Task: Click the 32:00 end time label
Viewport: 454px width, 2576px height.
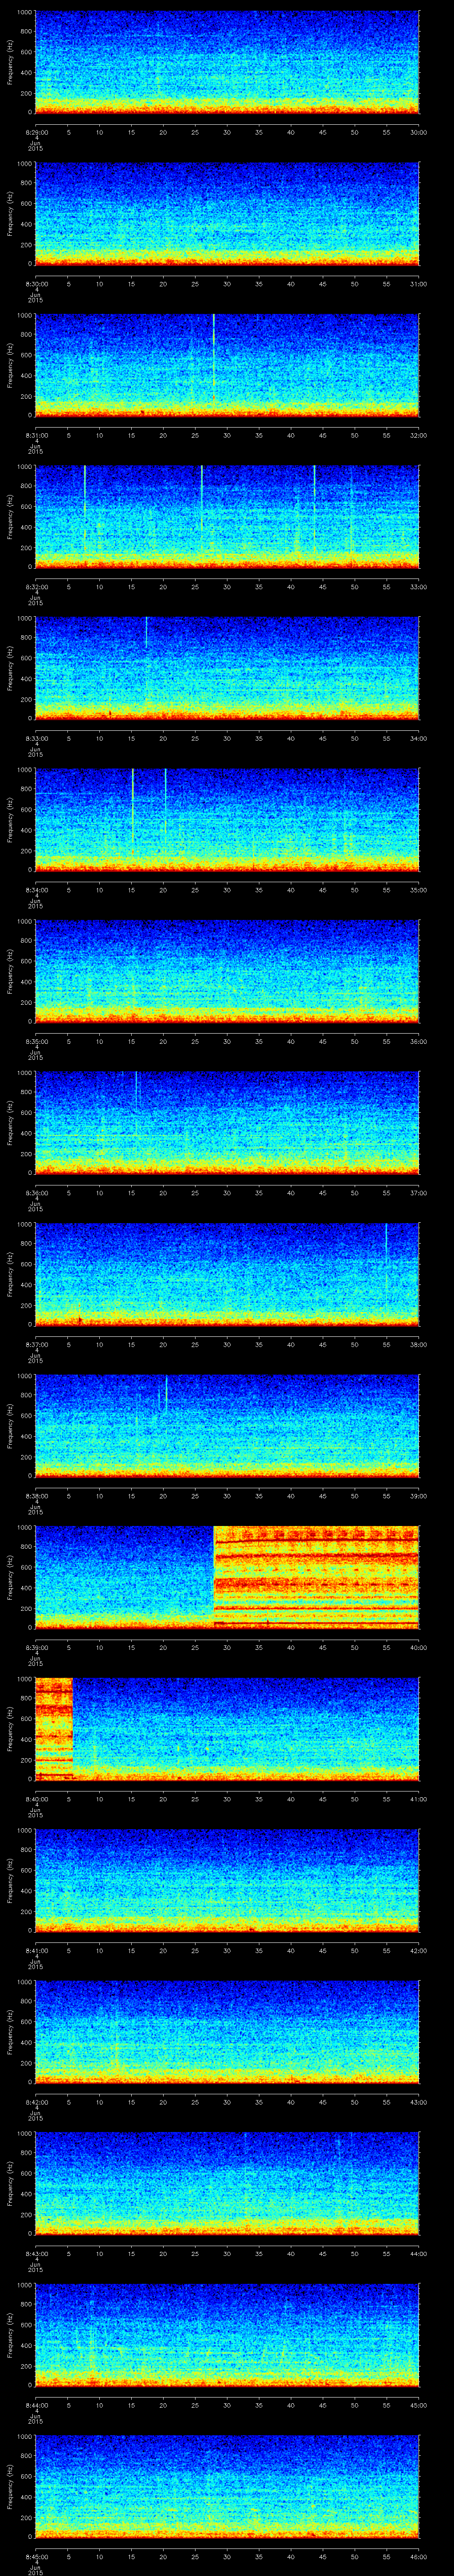Action: tap(419, 435)
